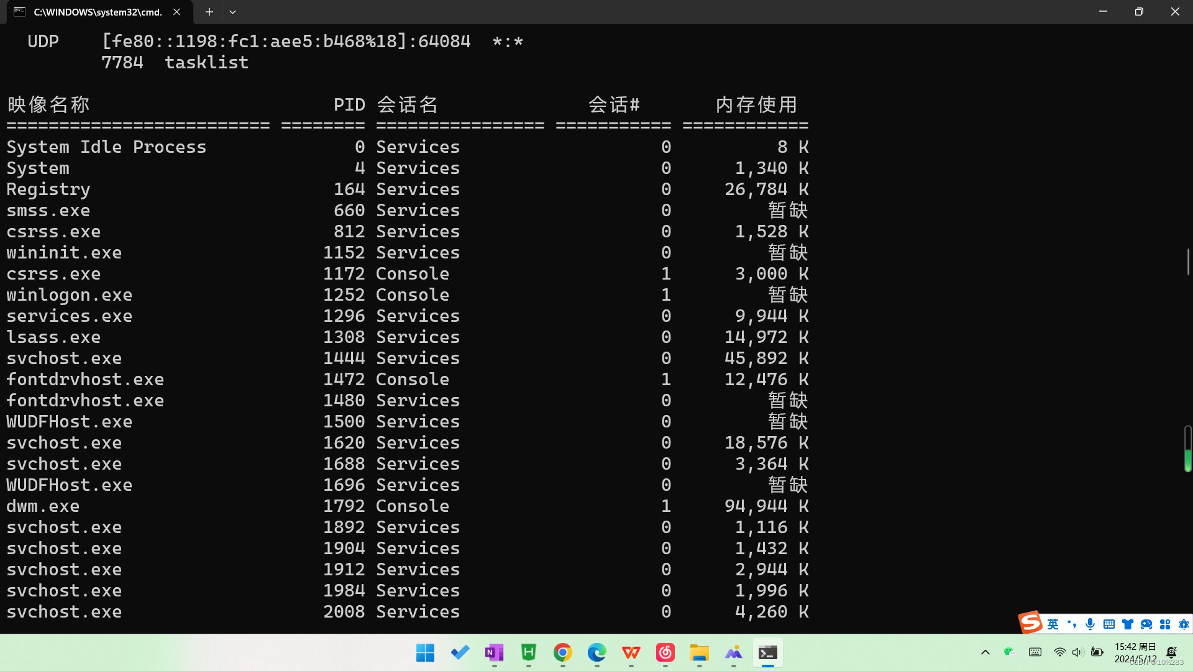1193x671 pixels.
Task: Open OneNote from the taskbar
Action: point(494,652)
